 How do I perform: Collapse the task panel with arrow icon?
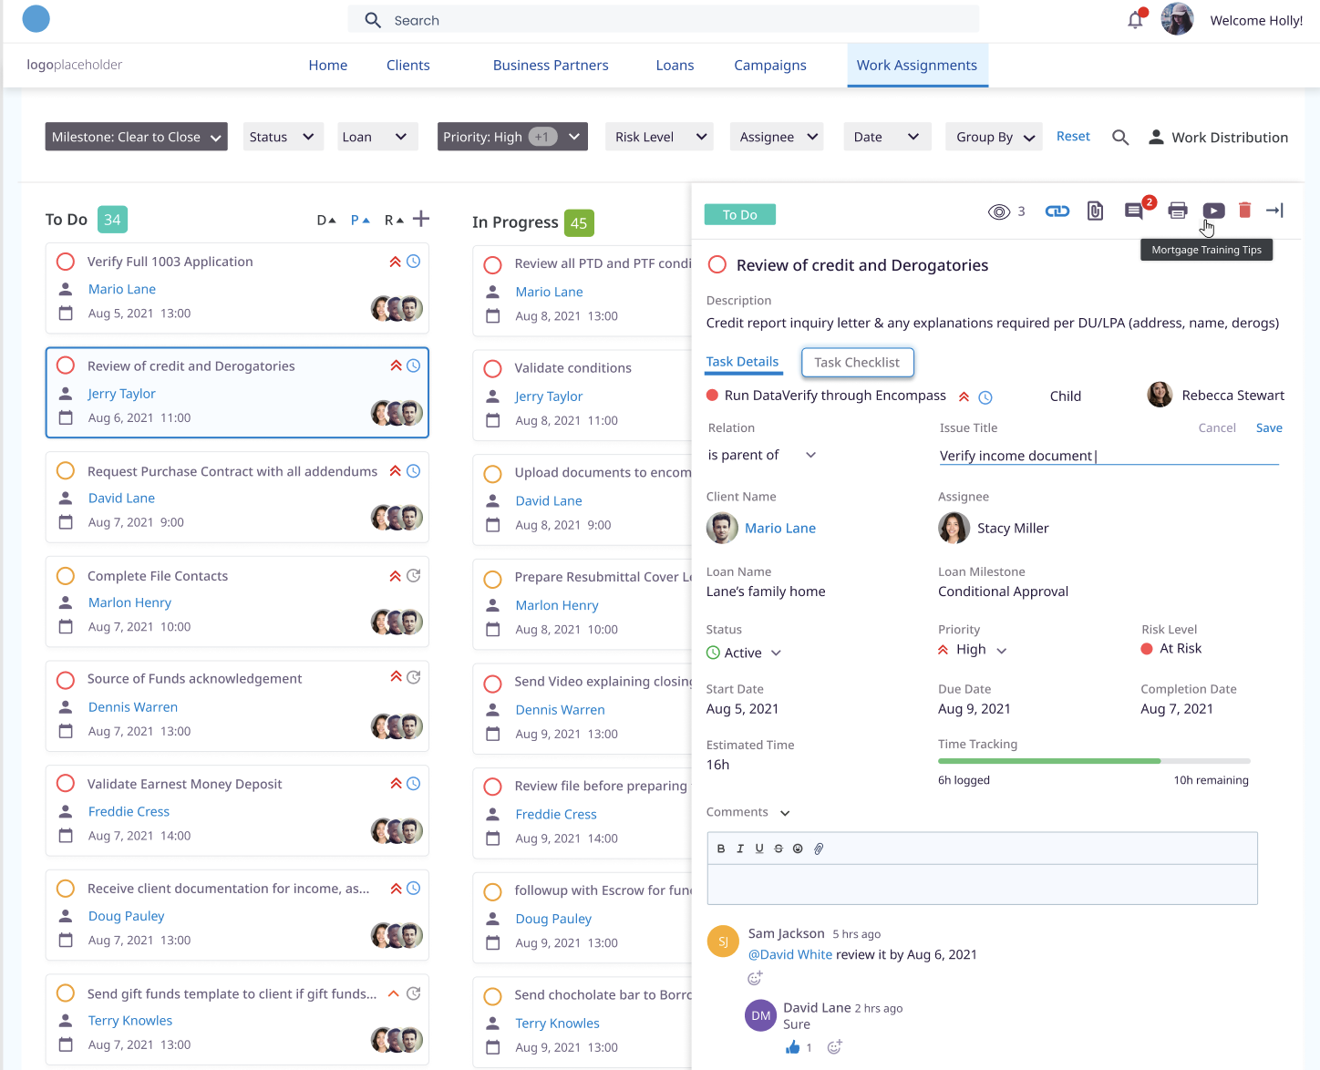1274,211
